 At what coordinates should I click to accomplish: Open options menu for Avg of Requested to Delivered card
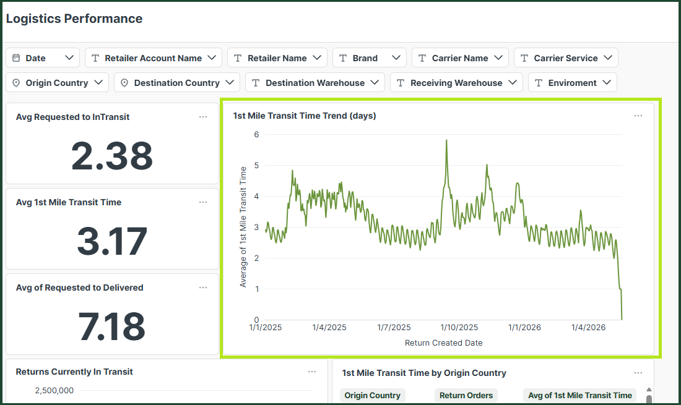tap(203, 288)
